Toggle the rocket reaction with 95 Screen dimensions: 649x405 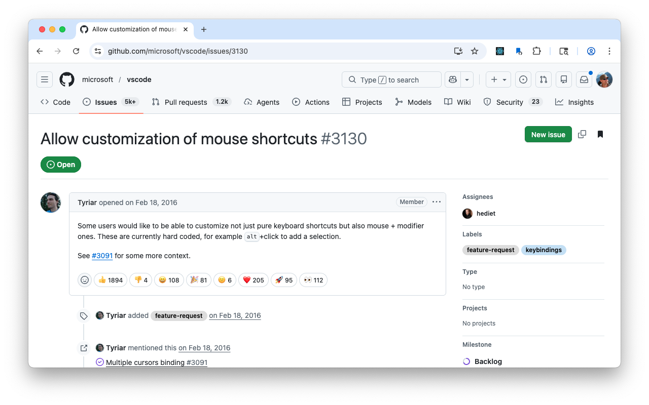click(x=283, y=280)
